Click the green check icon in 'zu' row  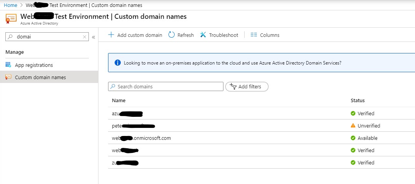click(353, 162)
